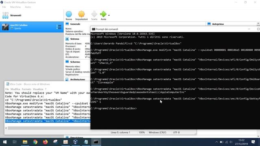Click the details pane scroll down arrow
260x146 pixels.
pyautogui.click(x=258, y=136)
